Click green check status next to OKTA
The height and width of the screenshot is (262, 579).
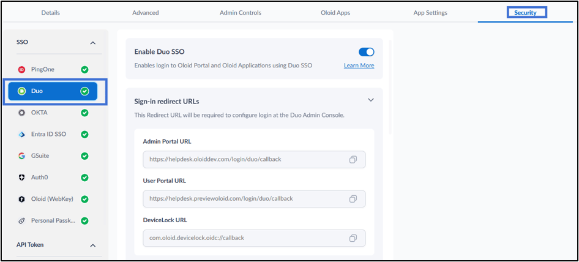[84, 113]
